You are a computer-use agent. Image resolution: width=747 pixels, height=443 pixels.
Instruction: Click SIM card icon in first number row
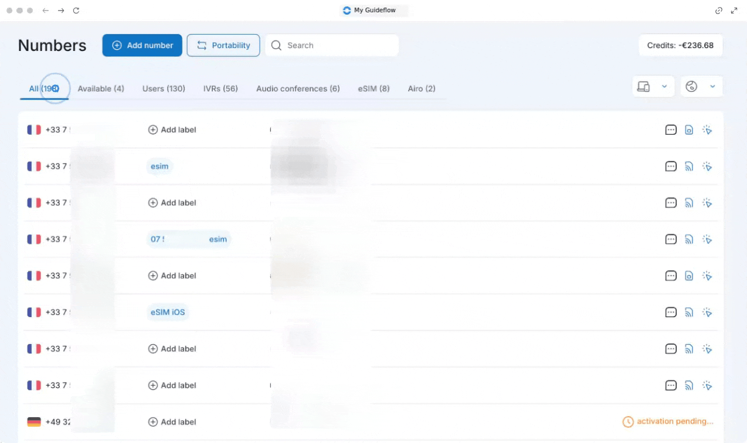pyautogui.click(x=689, y=130)
